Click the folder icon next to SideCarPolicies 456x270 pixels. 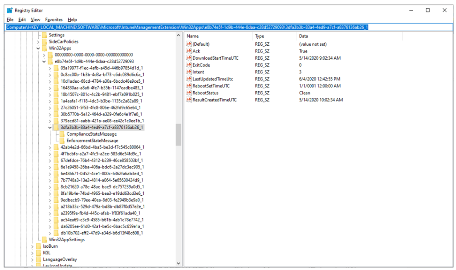(x=45, y=41)
